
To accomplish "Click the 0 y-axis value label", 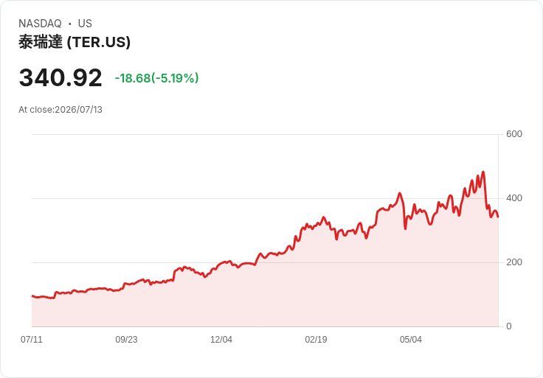I will (509, 326).
